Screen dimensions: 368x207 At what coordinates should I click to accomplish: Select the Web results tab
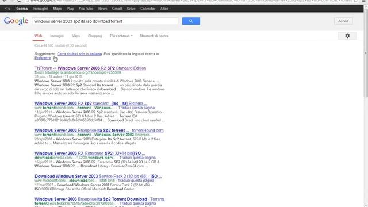click(39, 36)
